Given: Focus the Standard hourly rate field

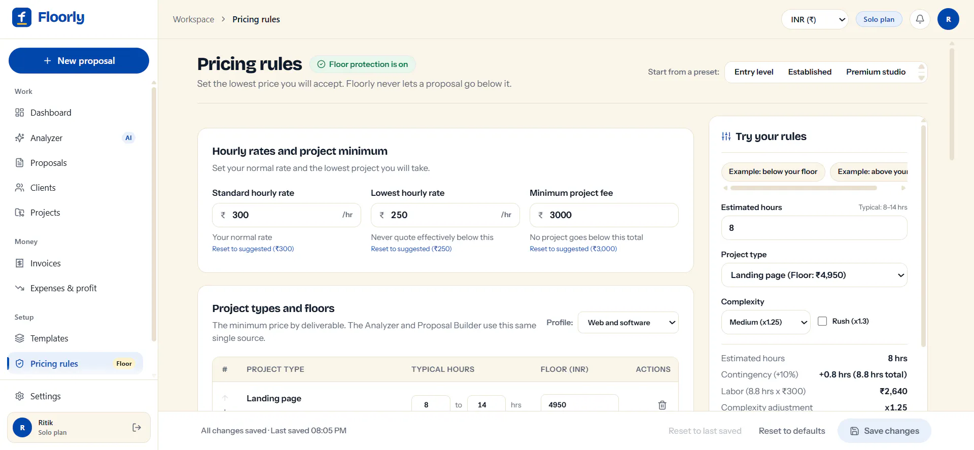Looking at the screenshot, I should click(287, 215).
